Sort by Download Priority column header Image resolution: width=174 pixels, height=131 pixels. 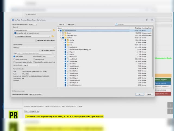click(x=147, y=28)
